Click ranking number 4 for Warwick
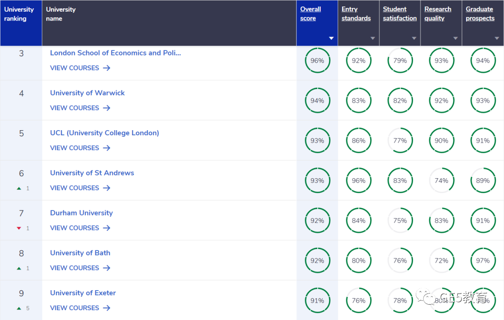Viewport: 504px width, 320px height. point(21,93)
